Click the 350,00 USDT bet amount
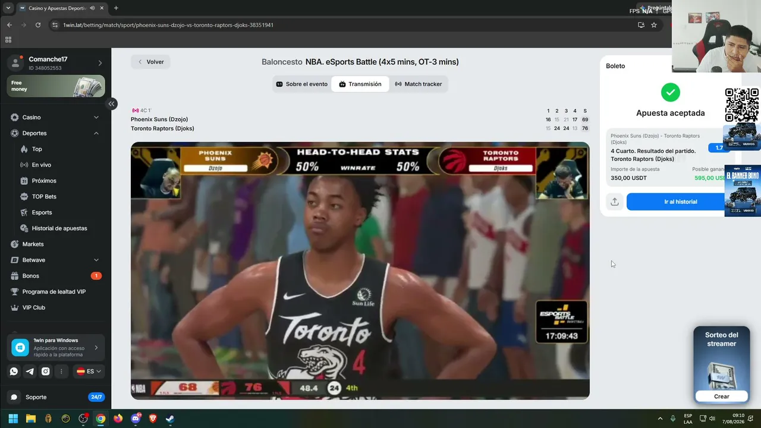Image resolution: width=761 pixels, height=428 pixels. [628, 178]
